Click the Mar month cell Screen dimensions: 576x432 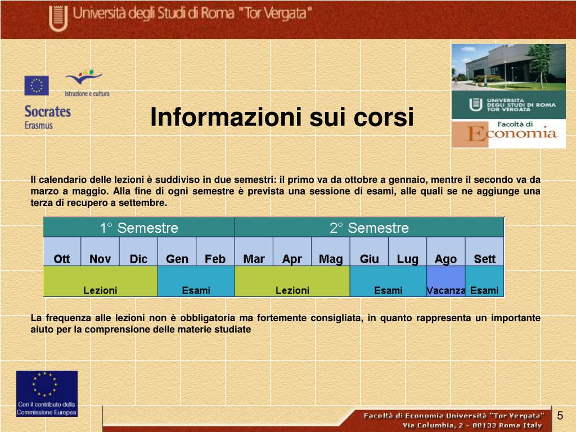pyautogui.click(x=254, y=251)
